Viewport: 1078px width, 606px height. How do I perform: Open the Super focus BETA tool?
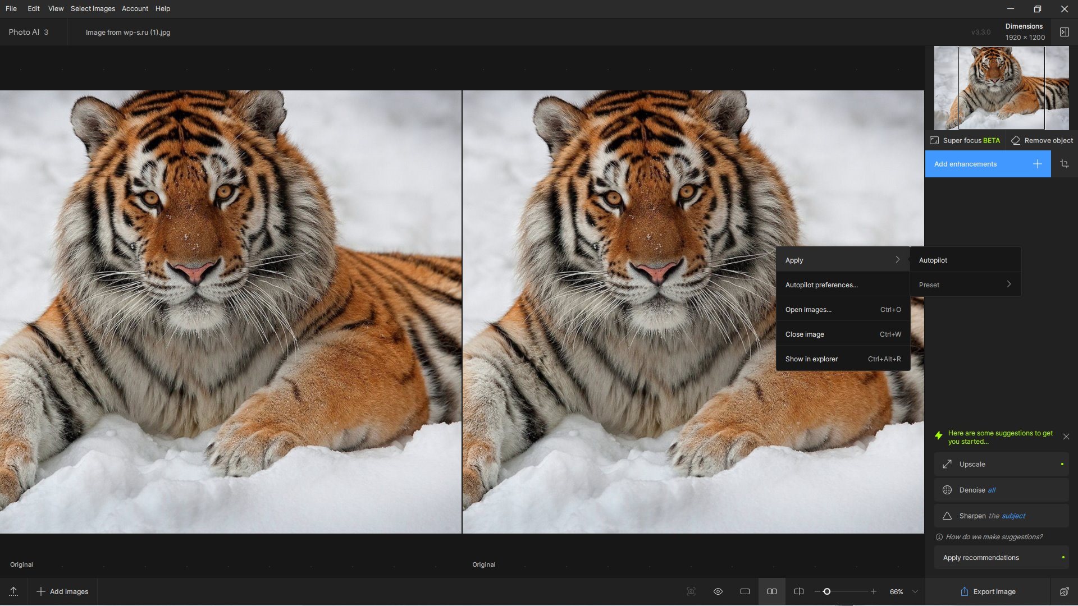(x=965, y=140)
